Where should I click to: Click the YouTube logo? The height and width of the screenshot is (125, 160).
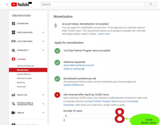tap(20, 5)
